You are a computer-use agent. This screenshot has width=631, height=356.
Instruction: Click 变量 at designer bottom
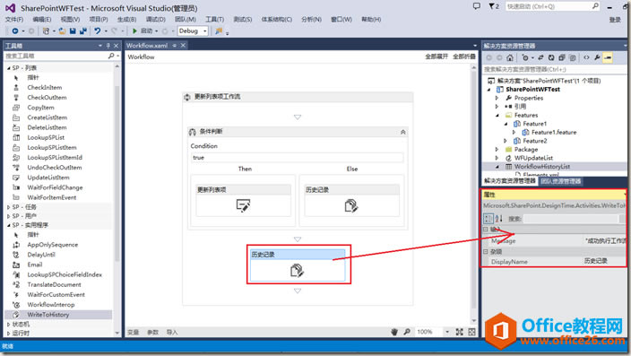(x=134, y=333)
